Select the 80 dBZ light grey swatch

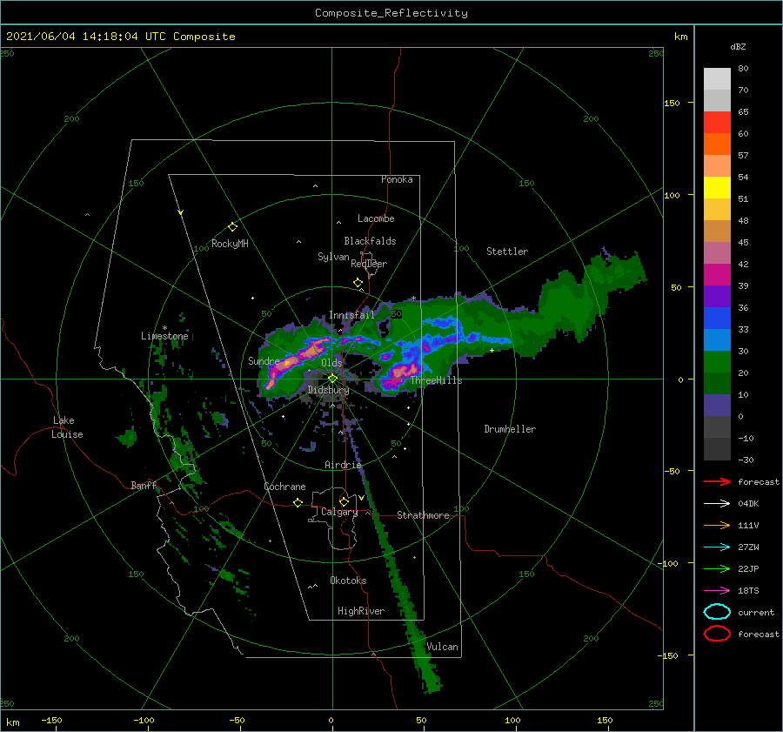(717, 78)
